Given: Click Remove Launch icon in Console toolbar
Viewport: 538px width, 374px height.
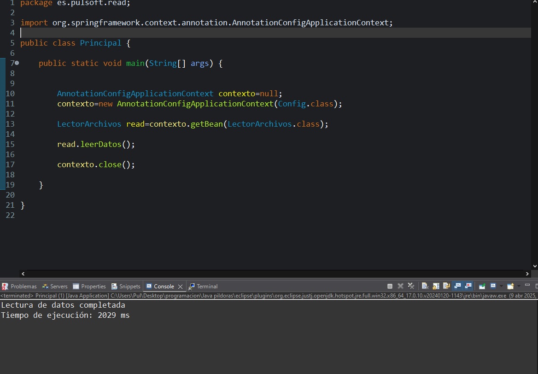Looking at the screenshot, I should [x=401, y=286].
